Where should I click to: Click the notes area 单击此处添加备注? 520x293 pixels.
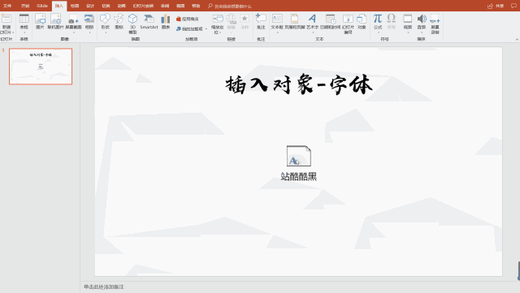[x=103, y=287]
